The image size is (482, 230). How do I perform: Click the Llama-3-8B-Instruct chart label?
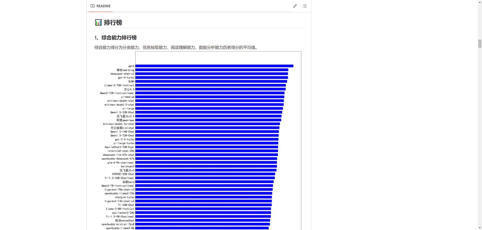tap(120, 209)
